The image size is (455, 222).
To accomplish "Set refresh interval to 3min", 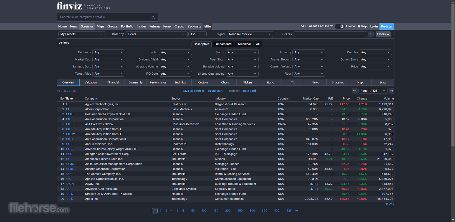I will (246, 91).
